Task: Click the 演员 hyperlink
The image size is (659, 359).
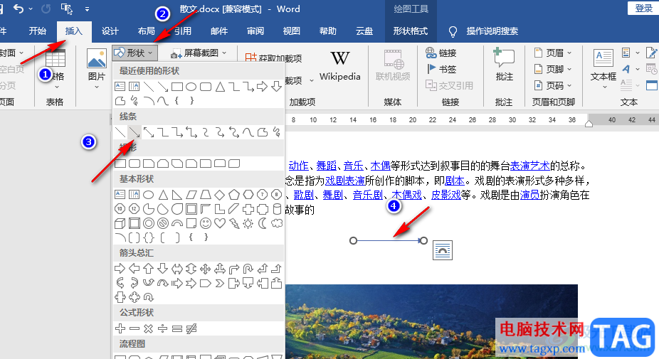Action: tap(529, 195)
